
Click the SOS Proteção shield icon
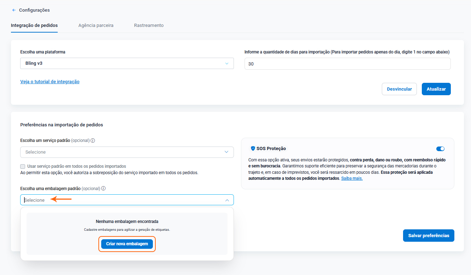tap(253, 149)
